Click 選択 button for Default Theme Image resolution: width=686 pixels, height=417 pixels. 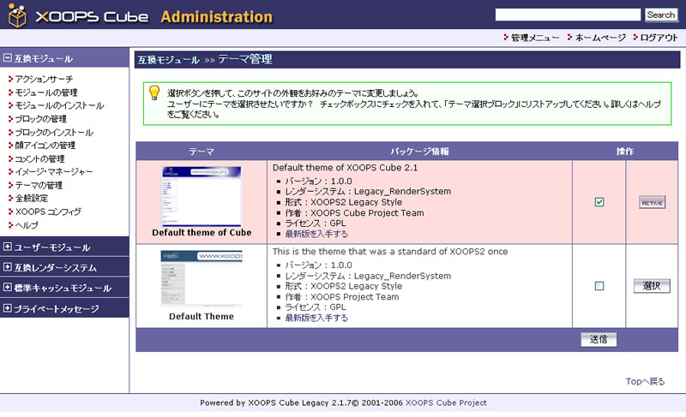click(652, 286)
